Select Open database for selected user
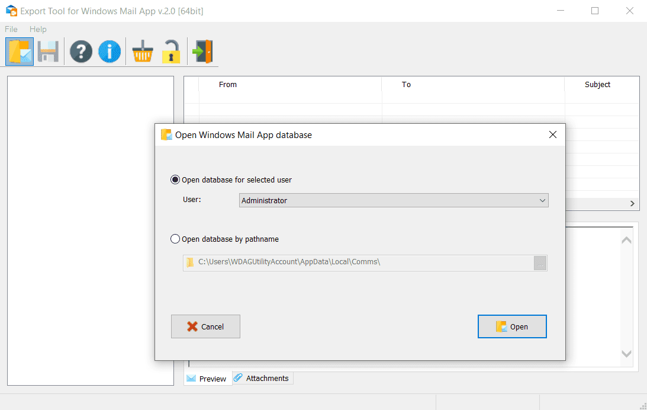The image size is (647, 410). click(175, 180)
